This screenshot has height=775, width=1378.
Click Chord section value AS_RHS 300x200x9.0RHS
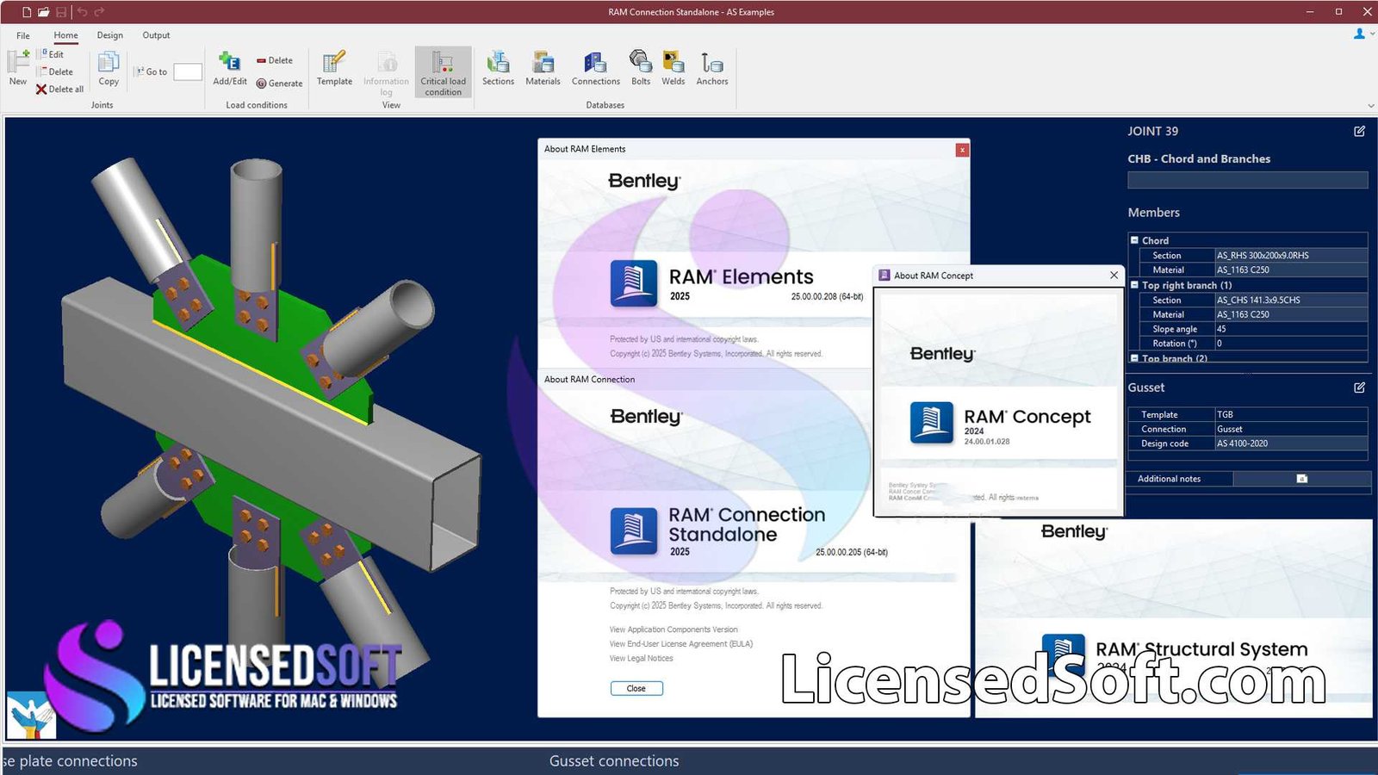[1290, 255]
